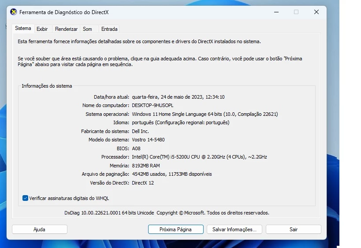Close the DirectX diagnostic window
361x248 pixels.
point(316,12)
